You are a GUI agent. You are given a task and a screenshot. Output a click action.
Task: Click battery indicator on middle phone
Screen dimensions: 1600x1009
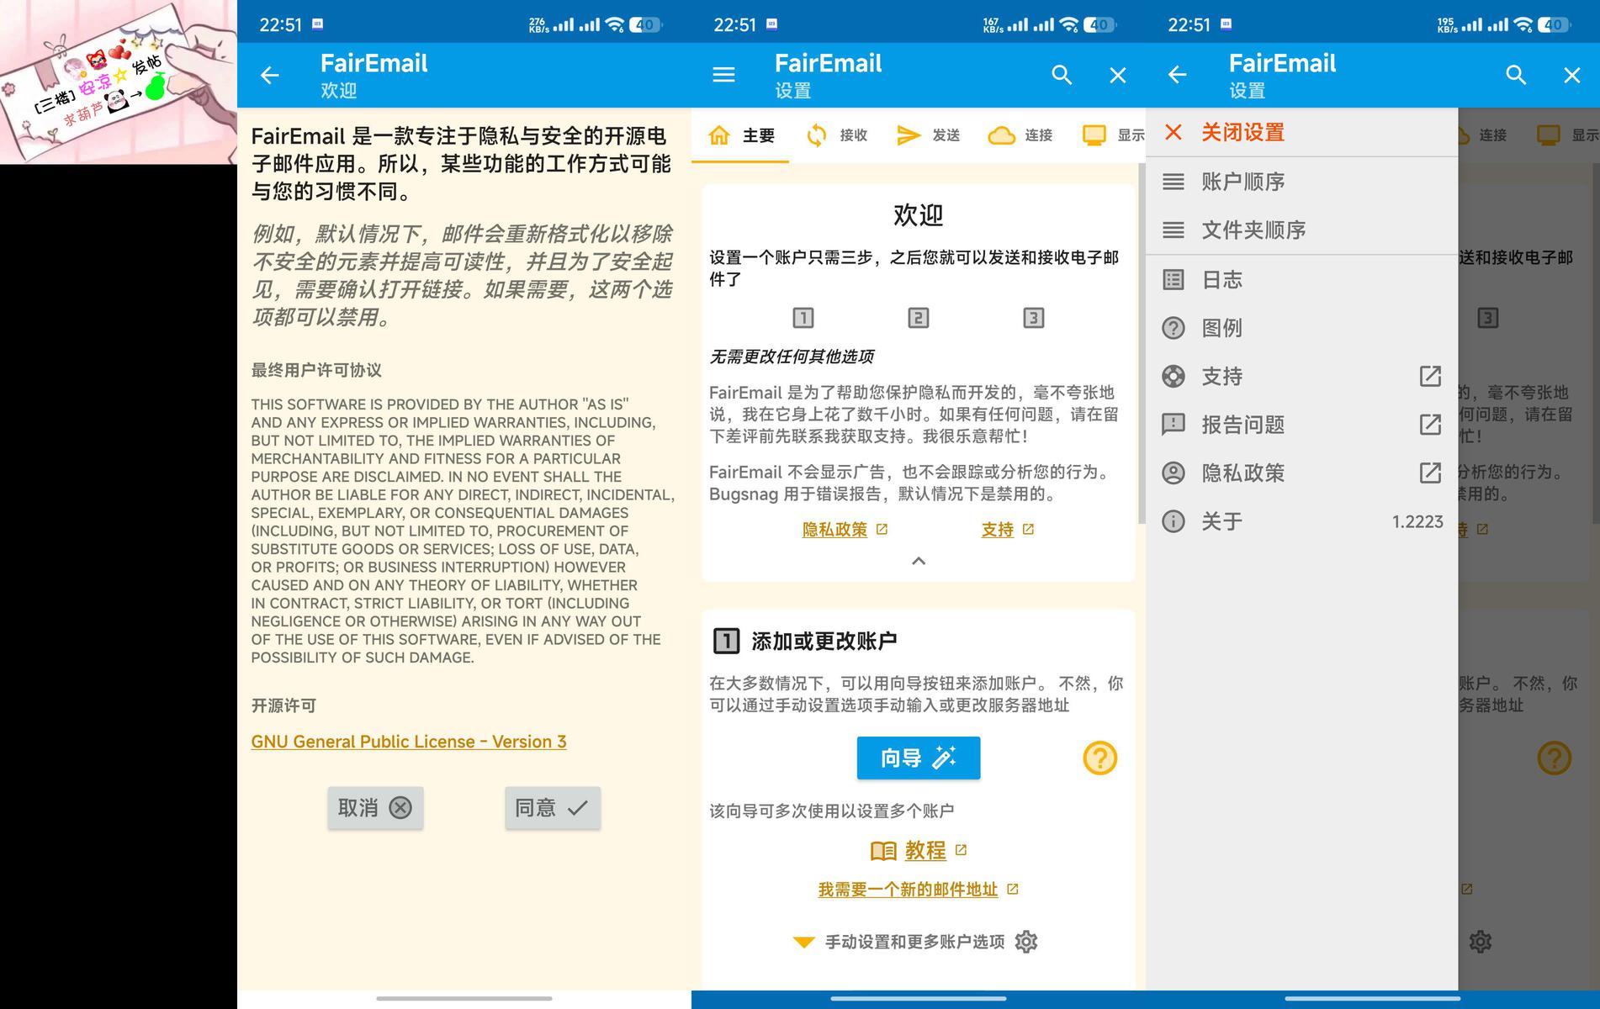(1099, 24)
